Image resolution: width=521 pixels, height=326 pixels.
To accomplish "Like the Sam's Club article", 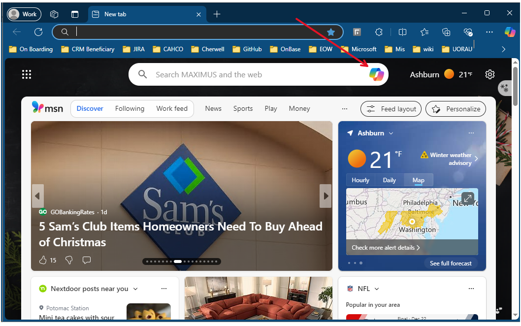I will click(43, 260).
